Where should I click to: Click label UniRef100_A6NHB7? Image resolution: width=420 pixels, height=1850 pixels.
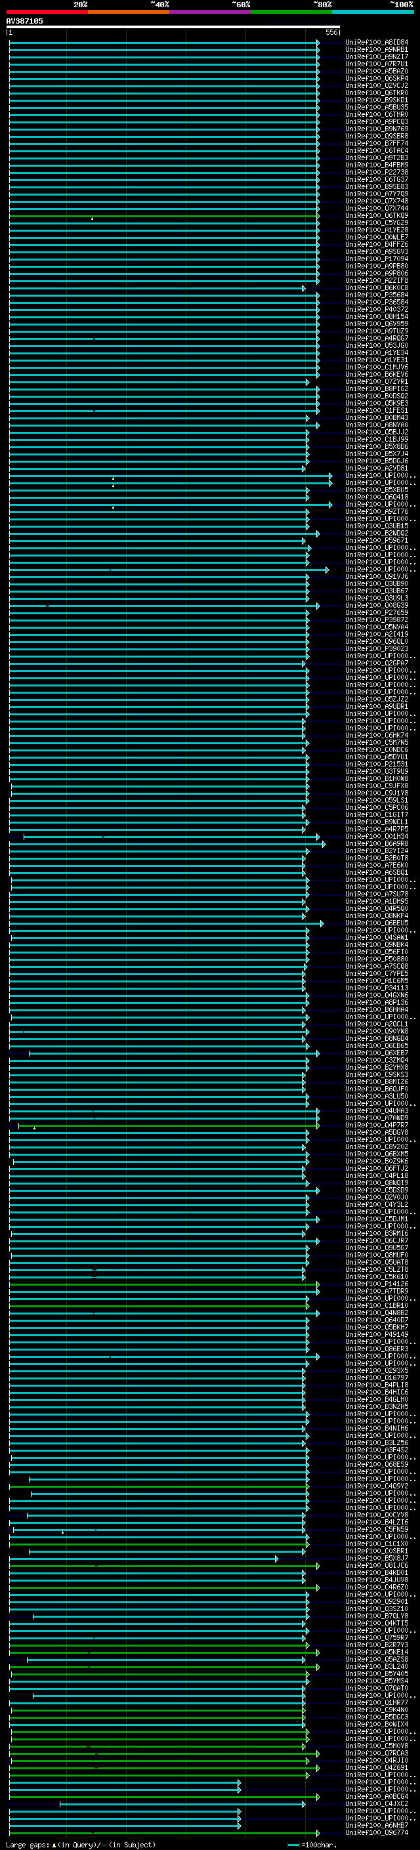[376, 1825]
